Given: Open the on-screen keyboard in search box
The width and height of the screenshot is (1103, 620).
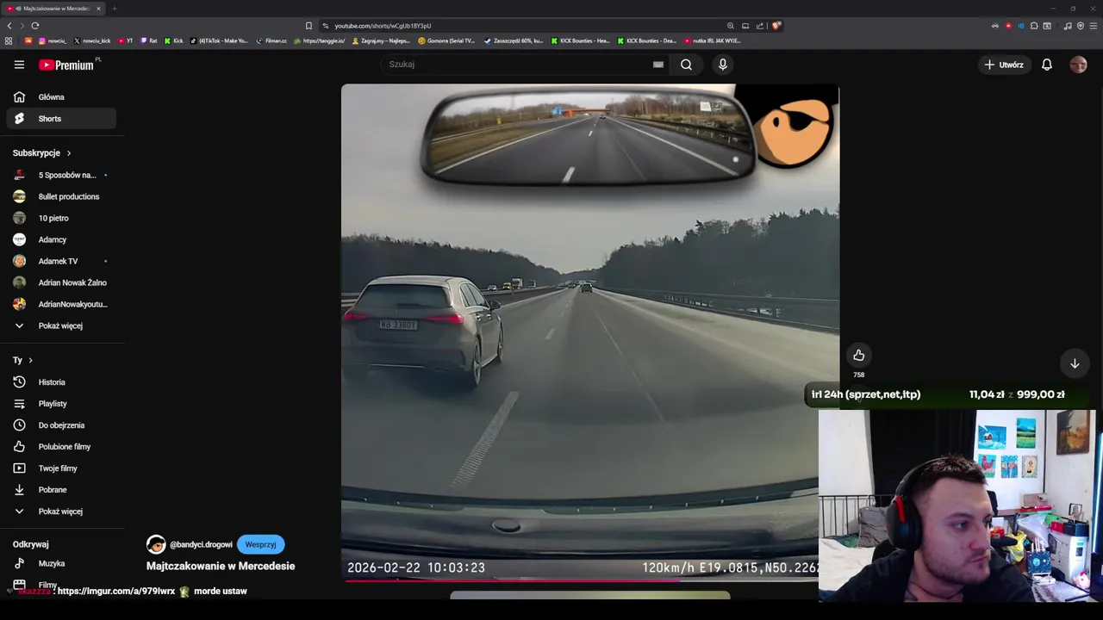Looking at the screenshot, I should click(x=658, y=65).
